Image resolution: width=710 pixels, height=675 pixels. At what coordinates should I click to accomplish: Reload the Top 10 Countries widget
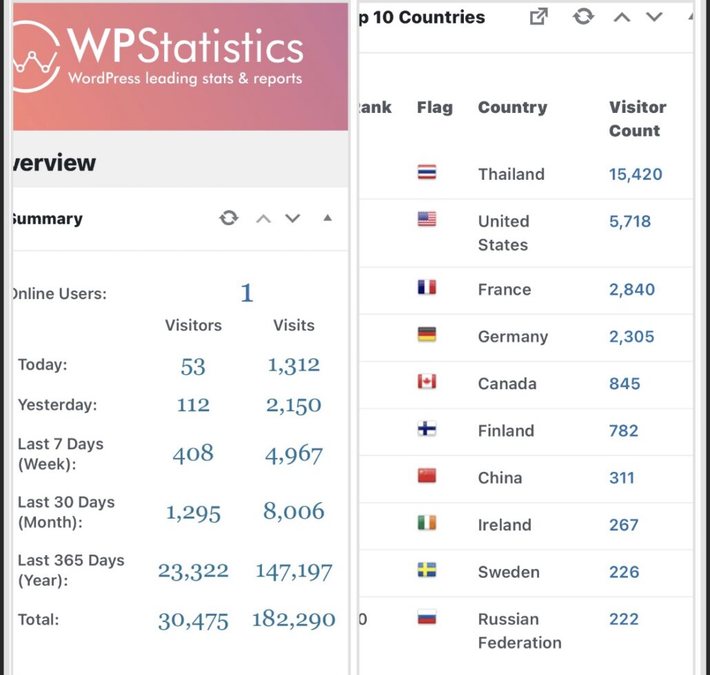(x=583, y=17)
